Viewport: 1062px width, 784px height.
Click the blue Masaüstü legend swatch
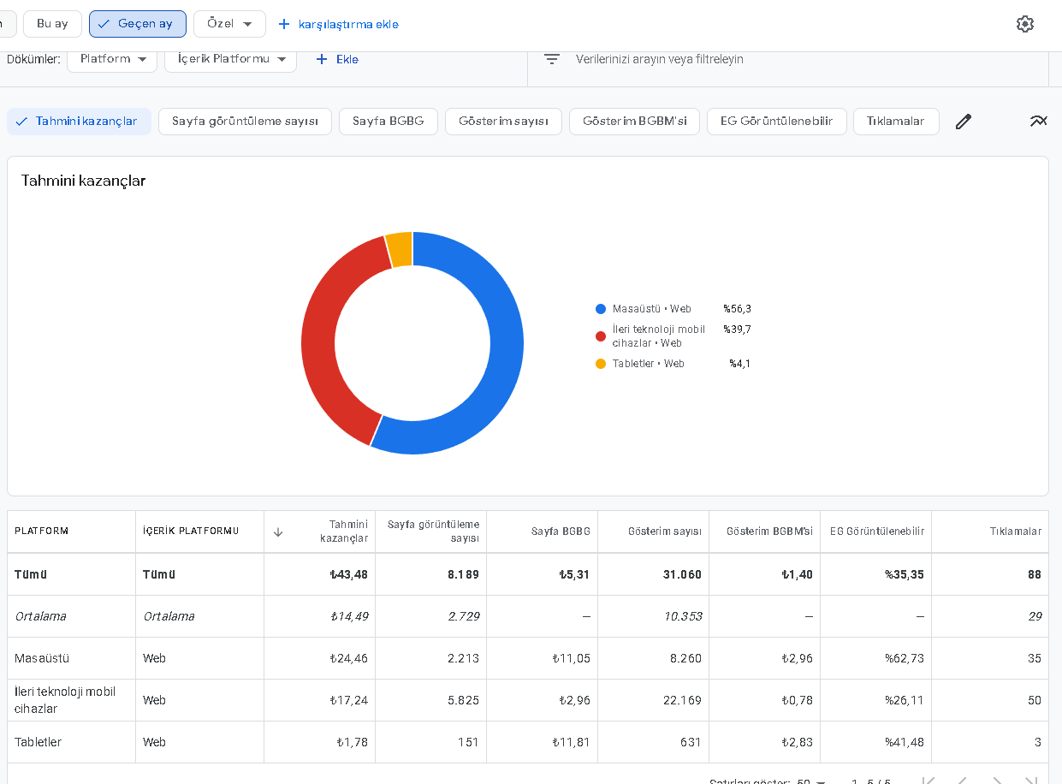pos(601,309)
